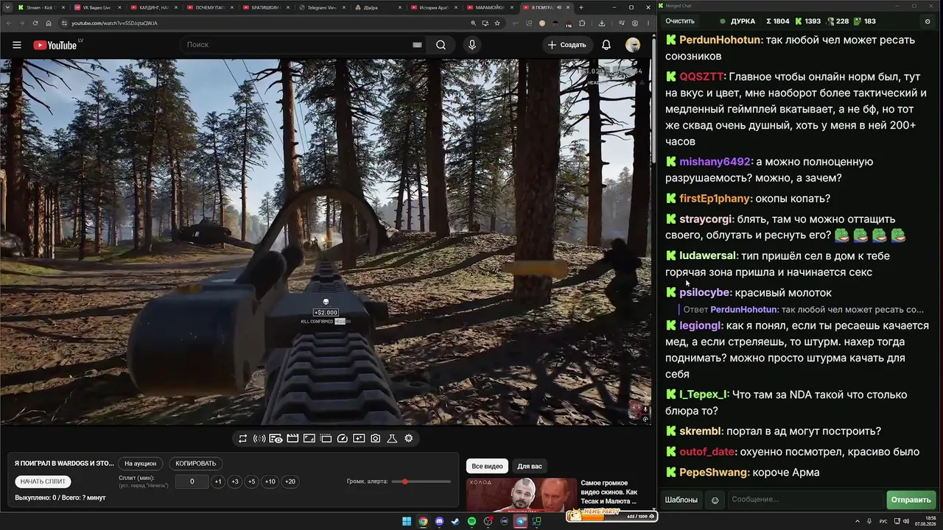Go to the YouTube home logo
The width and height of the screenshot is (943, 530).
pos(55,45)
